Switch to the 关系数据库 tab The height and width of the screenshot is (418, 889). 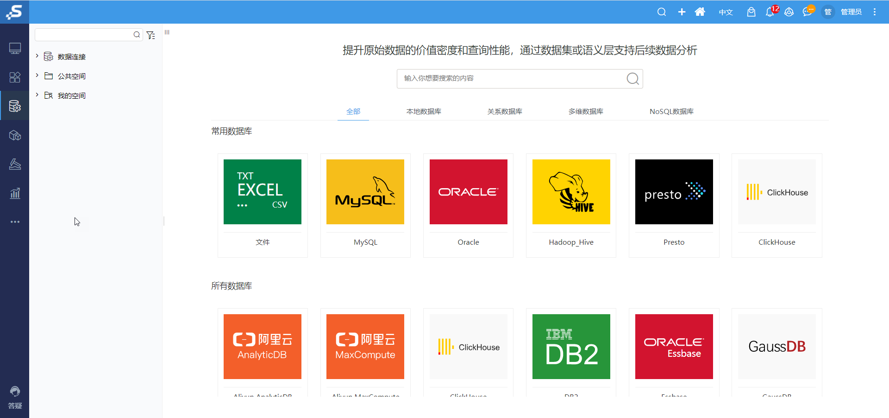505,111
